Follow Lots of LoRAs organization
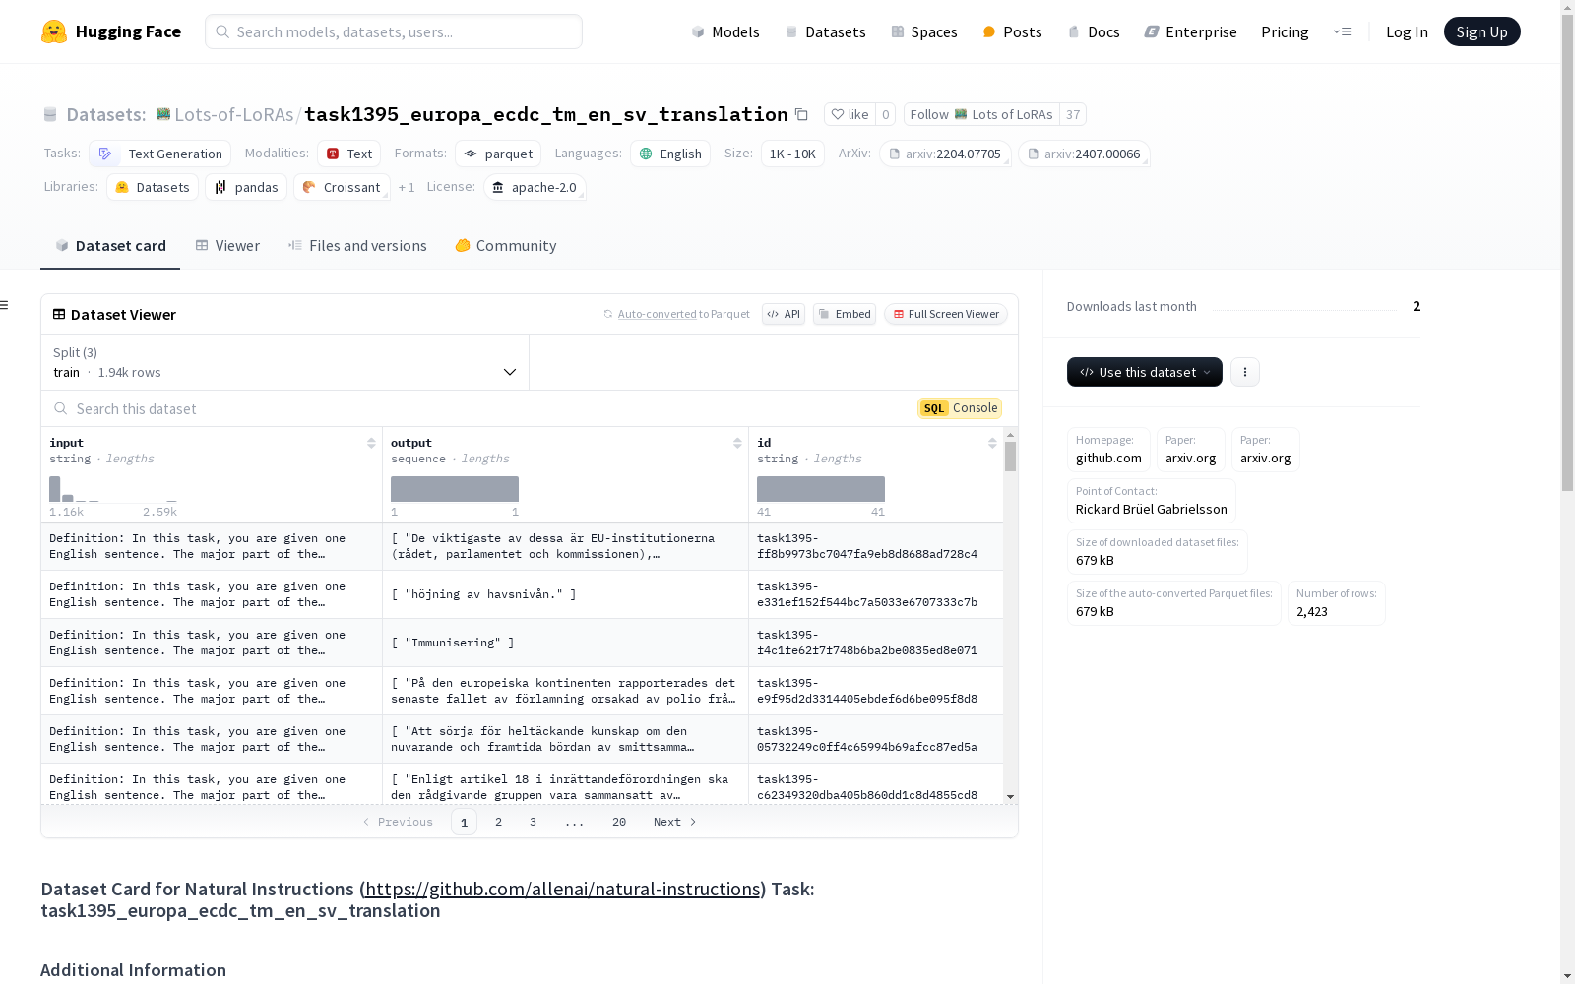 tap(981, 114)
